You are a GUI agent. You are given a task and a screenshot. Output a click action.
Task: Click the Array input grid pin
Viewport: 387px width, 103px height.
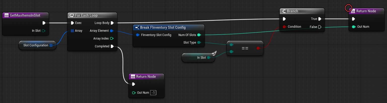tap(72, 31)
